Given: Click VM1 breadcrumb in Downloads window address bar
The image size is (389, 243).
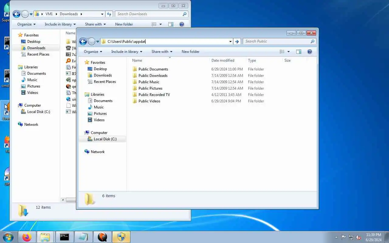Looking at the screenshot, I should [49, 14].
